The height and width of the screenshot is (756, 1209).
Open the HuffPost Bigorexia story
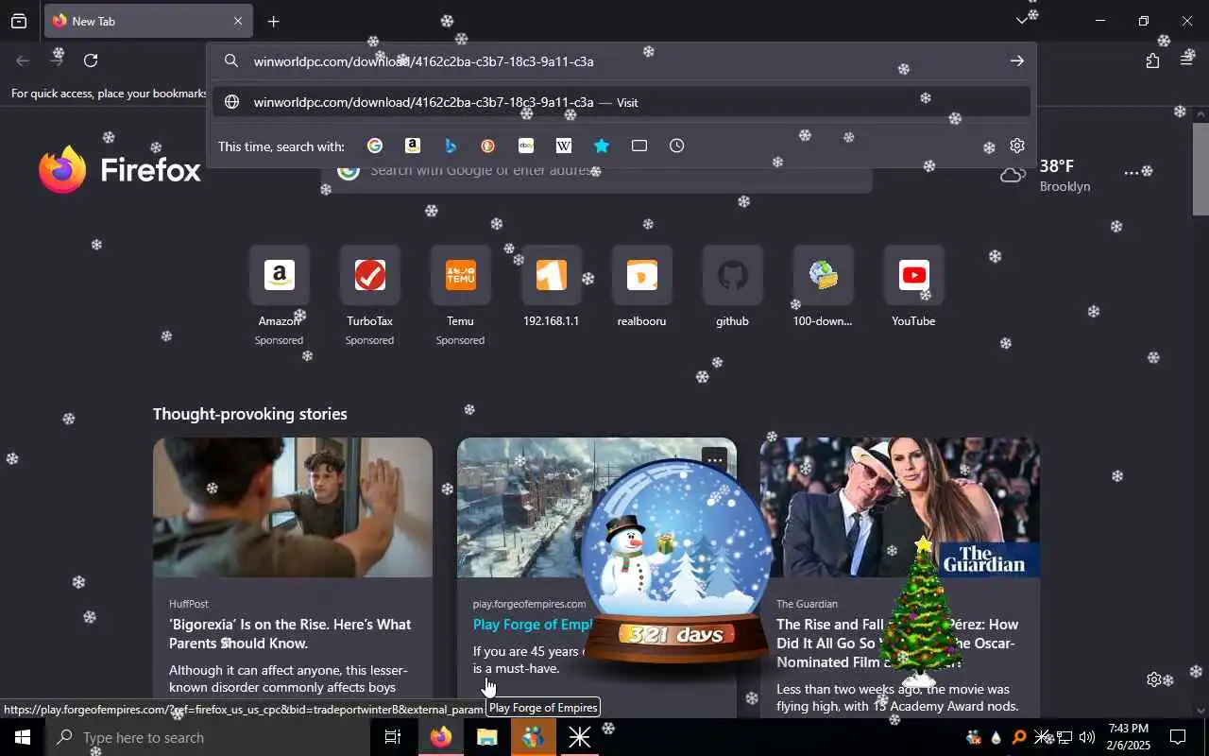[290, 633]
